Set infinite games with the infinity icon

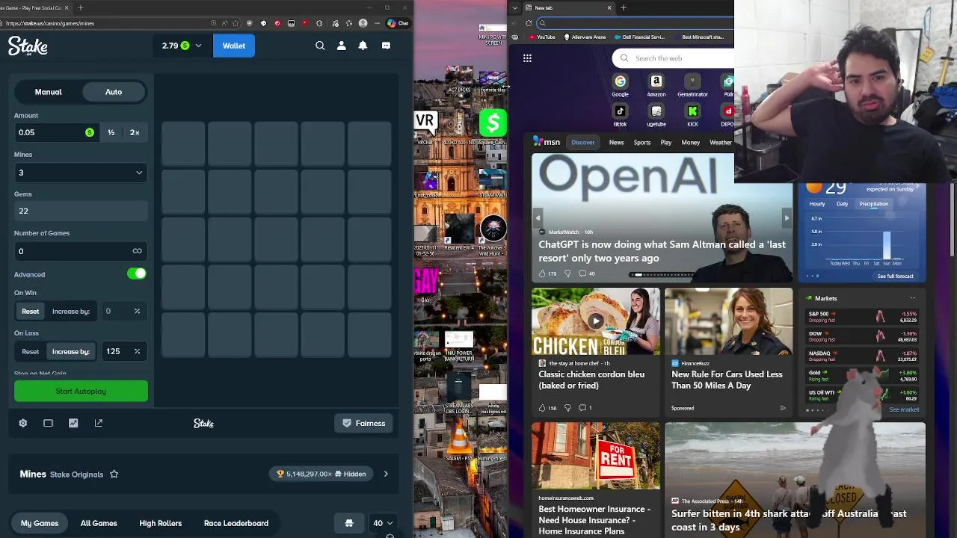click(137, 251)
